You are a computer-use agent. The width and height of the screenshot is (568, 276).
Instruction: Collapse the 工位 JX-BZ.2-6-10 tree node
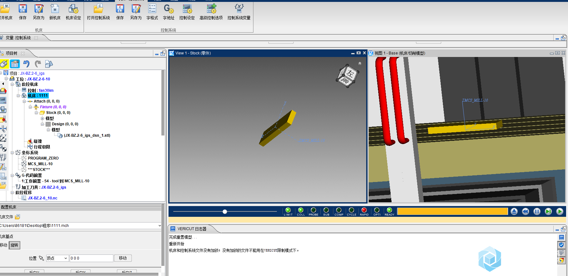(x=6, y=79)
